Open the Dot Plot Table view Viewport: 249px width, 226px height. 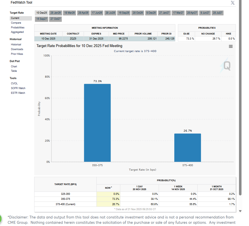[x=14, y=71]
